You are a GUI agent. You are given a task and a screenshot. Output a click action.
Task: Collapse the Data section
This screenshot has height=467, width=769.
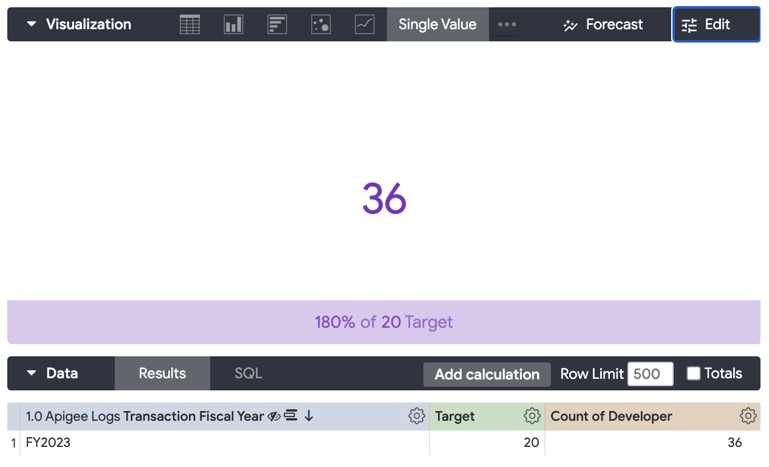click(x=32, y=373)
